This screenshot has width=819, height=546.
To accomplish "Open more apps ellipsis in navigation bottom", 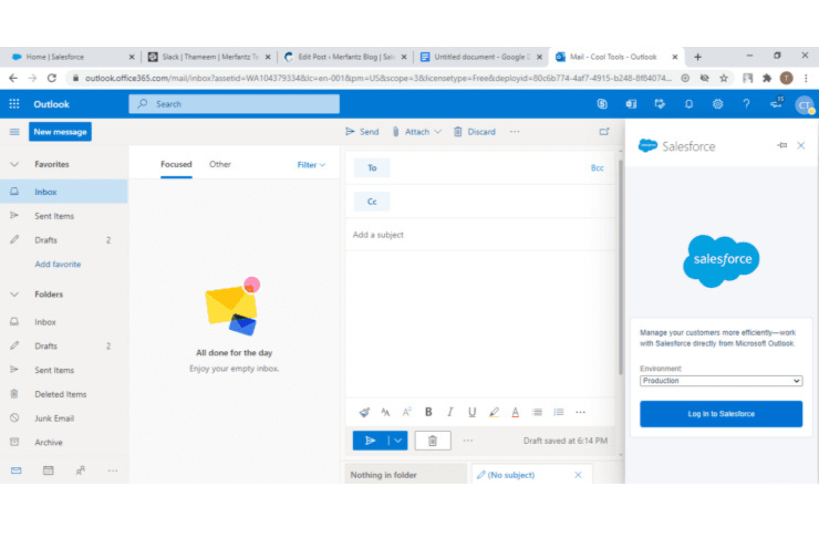I will coord(112,470).
